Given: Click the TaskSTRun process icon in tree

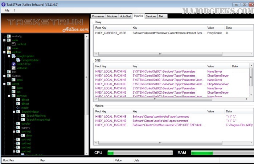Looking at the screenshot, I should pyautogui.click(x=14, y=64).
